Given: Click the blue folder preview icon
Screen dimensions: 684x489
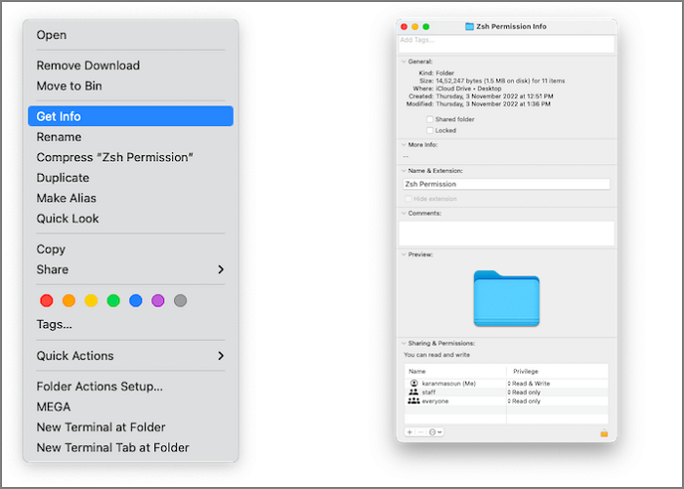Looking at the screenshot, I should click(x=505, y=298).
